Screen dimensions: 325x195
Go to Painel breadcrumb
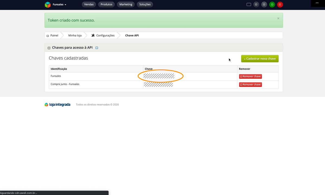point(52,35)
